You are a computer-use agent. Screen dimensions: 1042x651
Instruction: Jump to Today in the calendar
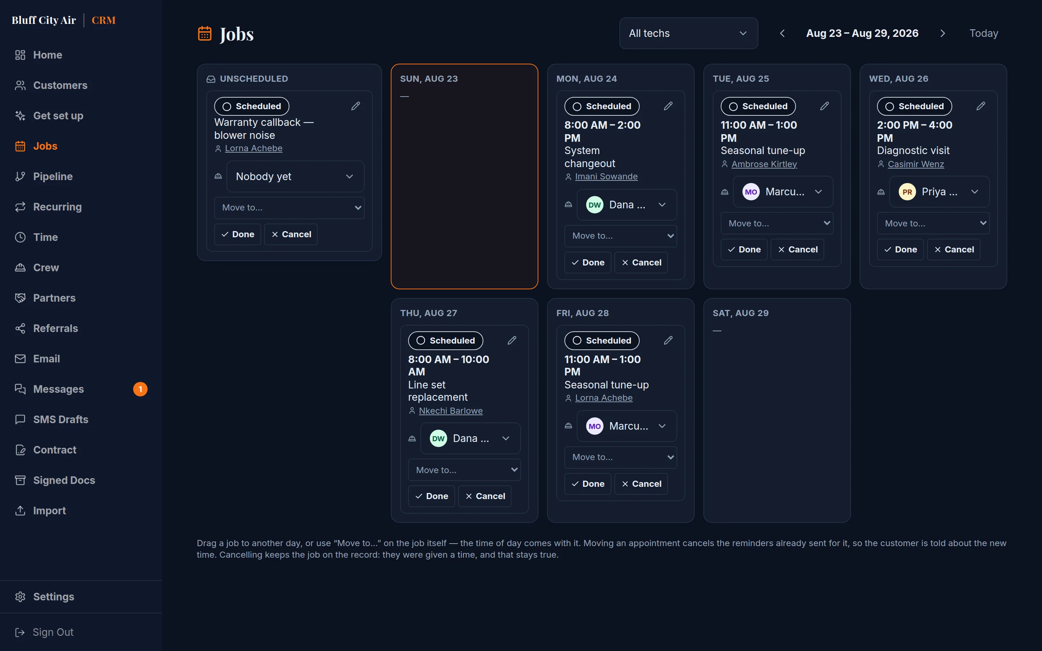click(x=983, y=33)
